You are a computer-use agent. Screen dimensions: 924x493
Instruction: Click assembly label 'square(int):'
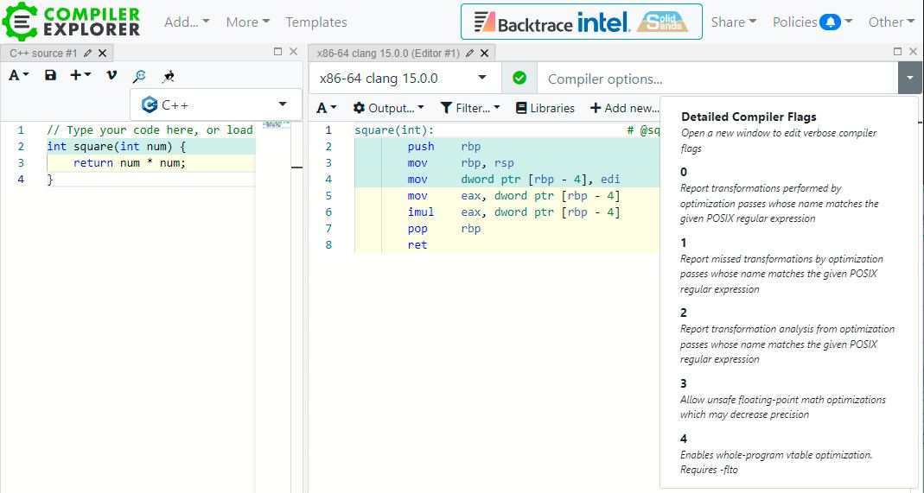pos(394,130)
